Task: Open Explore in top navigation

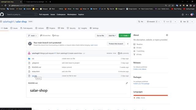Action: click(81, 14)
